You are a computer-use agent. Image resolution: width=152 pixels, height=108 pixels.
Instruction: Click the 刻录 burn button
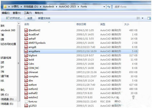[30, 18]
